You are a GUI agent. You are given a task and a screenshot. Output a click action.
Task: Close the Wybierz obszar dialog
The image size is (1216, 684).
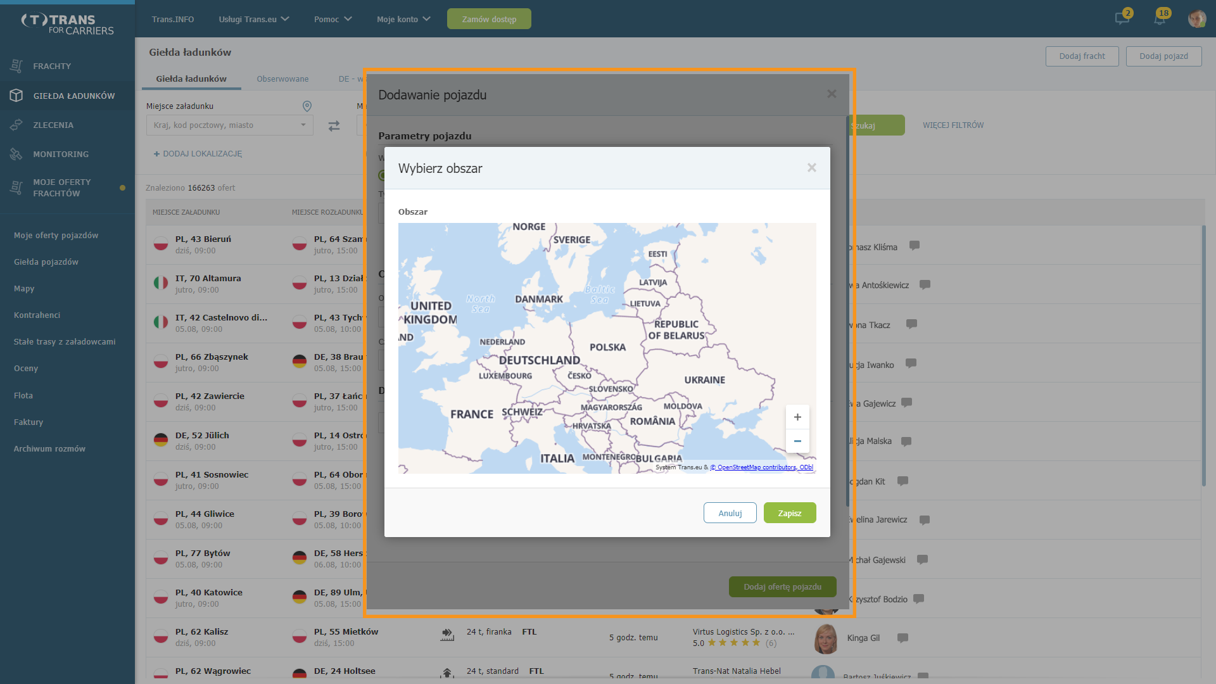811,168
